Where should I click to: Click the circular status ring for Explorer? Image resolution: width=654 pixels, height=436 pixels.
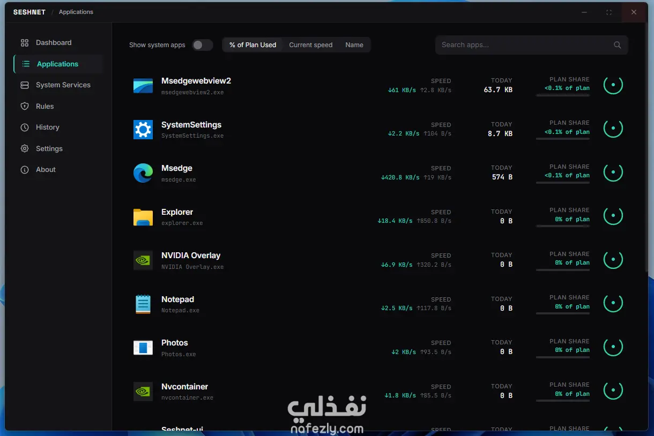pos(613,216)
